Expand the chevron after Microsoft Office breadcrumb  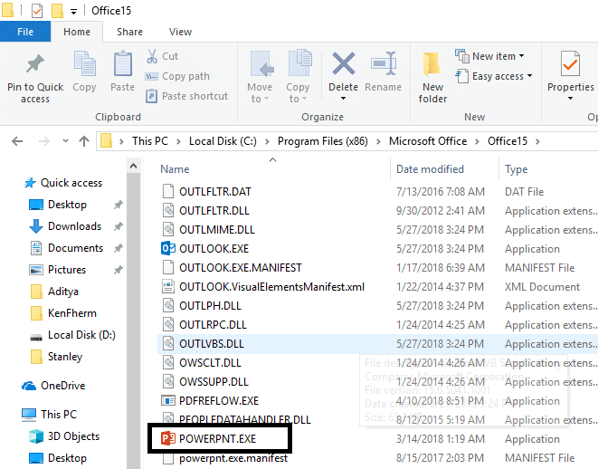point(477,141)
